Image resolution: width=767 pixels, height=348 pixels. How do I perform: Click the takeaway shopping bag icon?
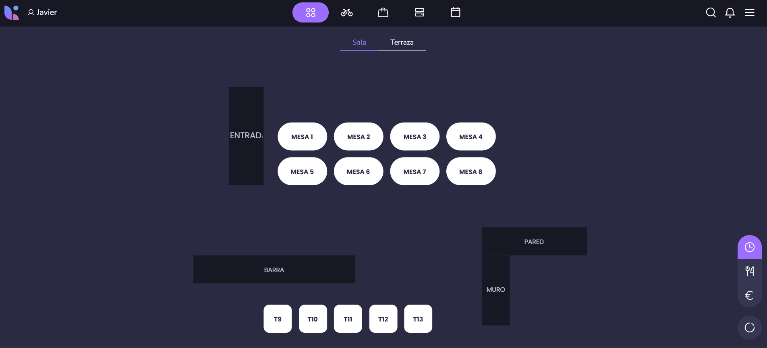[383, 12]
